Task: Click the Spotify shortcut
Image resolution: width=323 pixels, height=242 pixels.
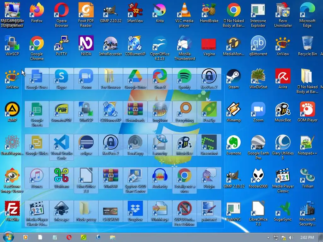Action: (x=184, y=79)
